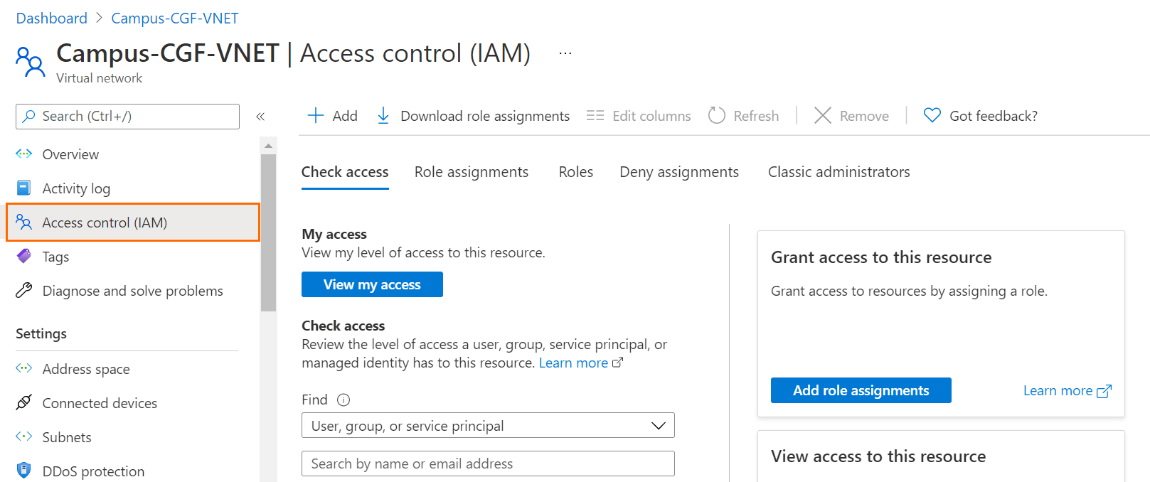The image size is (1150, 482).
Task: Click the Remove label in toolbar
Action: (x=864, y=116)
